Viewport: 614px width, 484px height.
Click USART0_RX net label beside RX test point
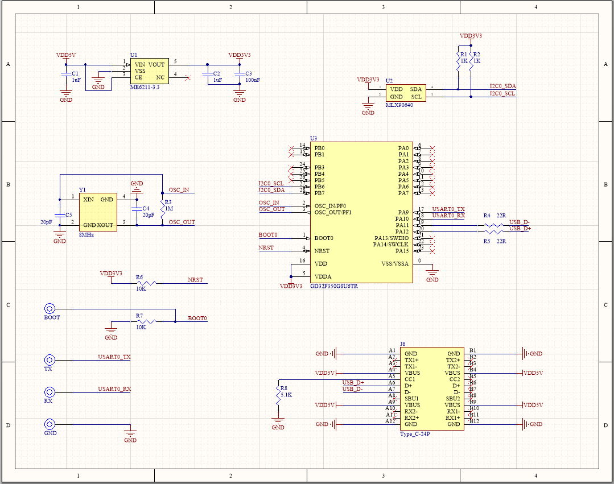(x=114, y=389)
